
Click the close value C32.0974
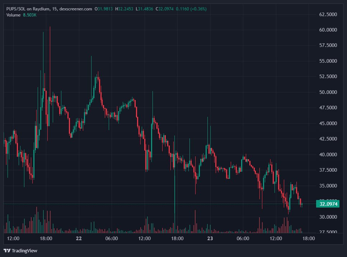(164, 9)
